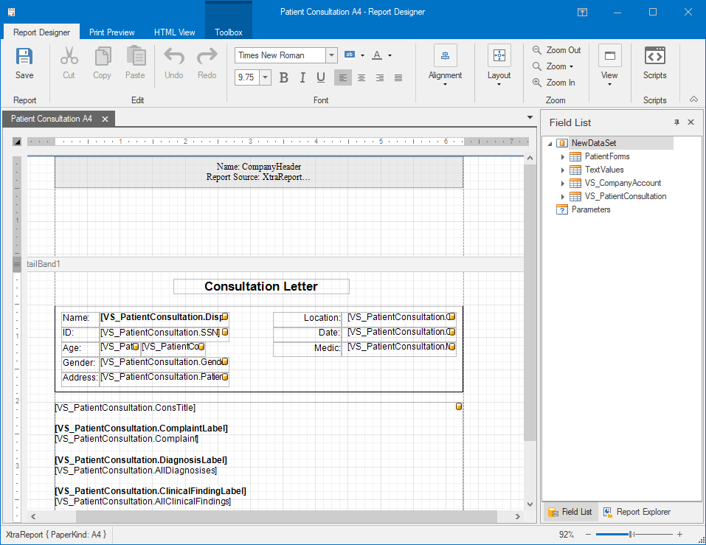Switch to the Report Explorer tab
The width and height of the screenshot is (706, 545).
tap(637, 512)
